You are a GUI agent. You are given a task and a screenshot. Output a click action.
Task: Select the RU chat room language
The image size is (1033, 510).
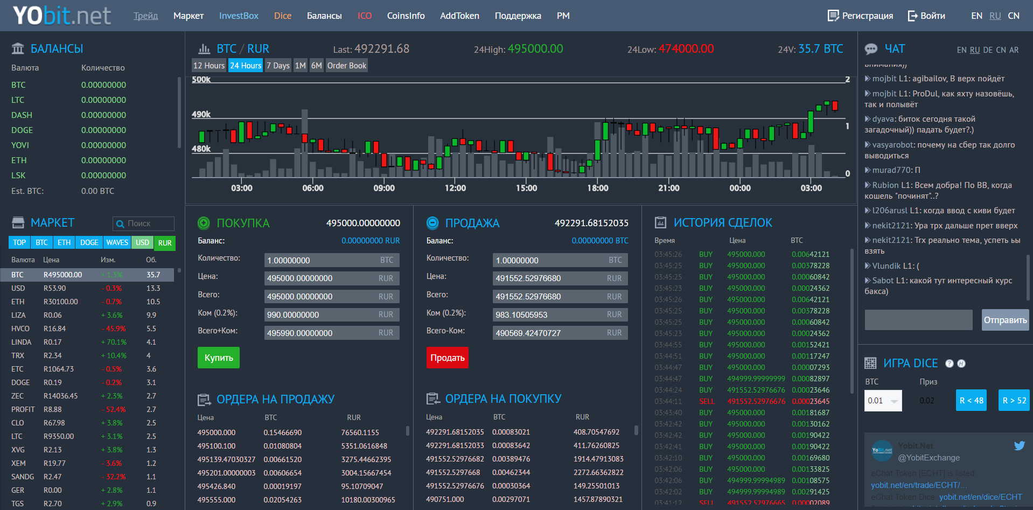[975, 50]
